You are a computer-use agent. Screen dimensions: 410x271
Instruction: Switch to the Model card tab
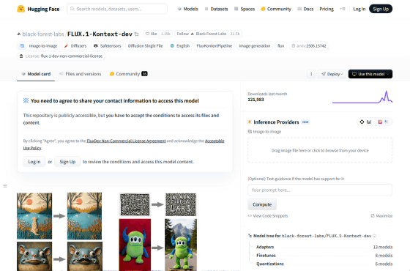36,74
